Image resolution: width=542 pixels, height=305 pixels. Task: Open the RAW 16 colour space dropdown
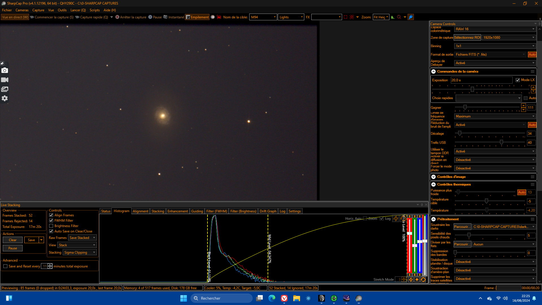(495, 29)
